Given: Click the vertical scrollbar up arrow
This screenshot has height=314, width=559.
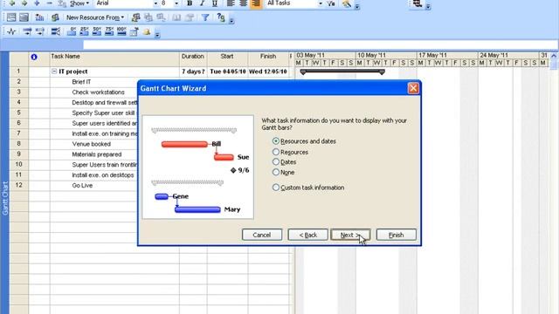Looking at the screenshot, I should pyautogui.click(x=554, y=56).
